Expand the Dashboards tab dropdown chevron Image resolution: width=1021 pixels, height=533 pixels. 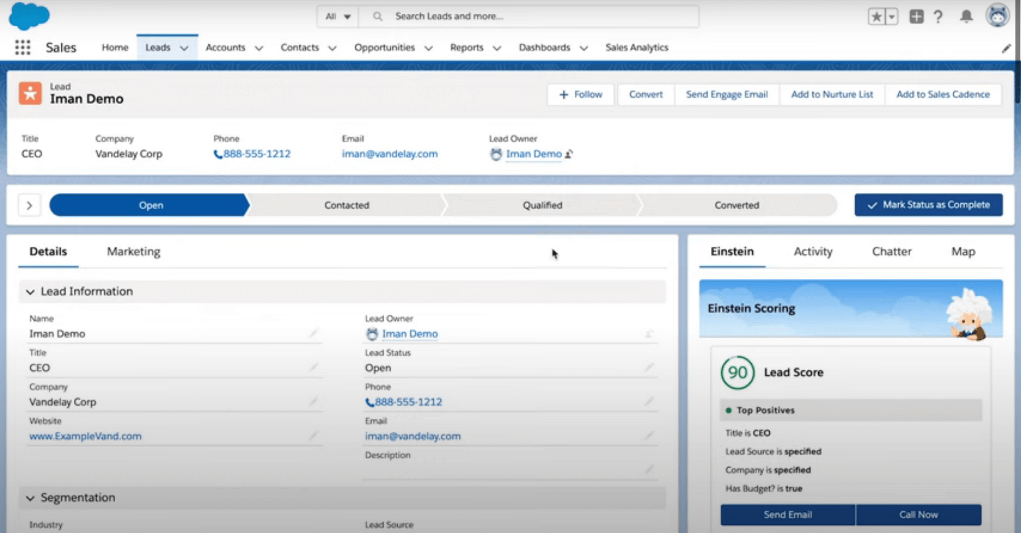point(584,48)
